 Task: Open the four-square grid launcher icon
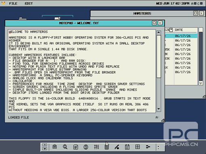[x=138, y=147]
